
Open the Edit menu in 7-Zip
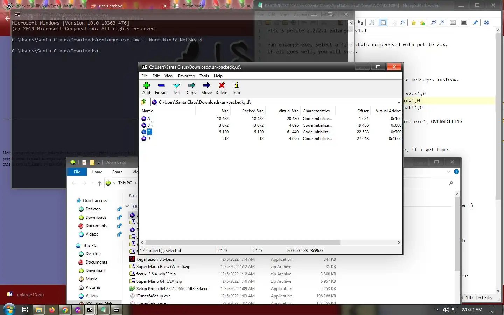click(156, 76)
